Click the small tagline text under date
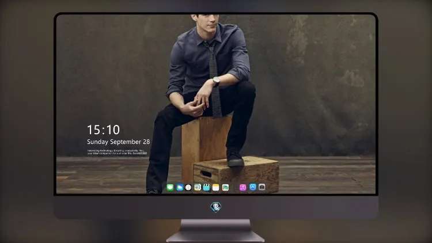The width and height of the screenshot is (432, 243). (117, 152)
